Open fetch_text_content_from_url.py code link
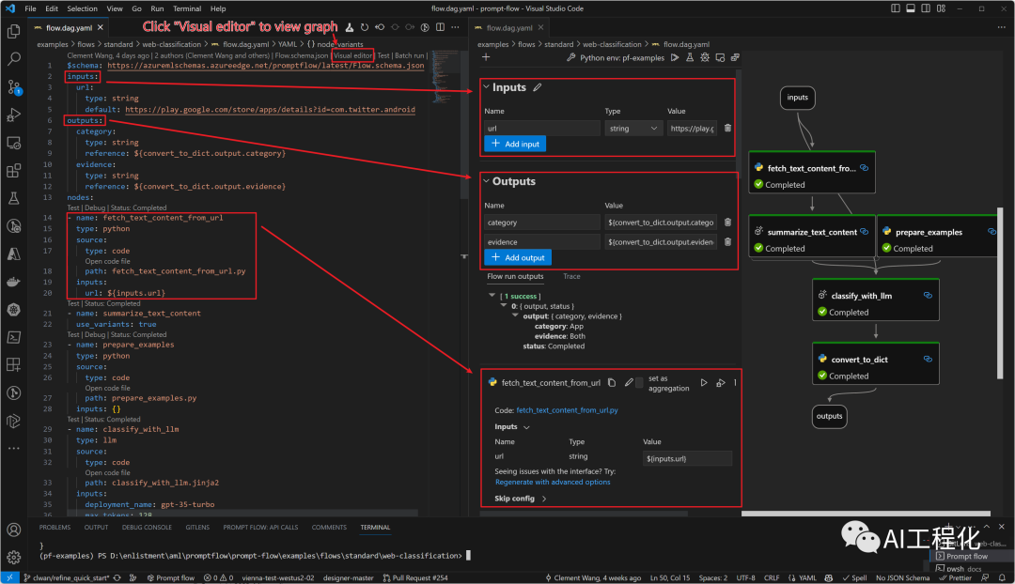 pos(567,410)
